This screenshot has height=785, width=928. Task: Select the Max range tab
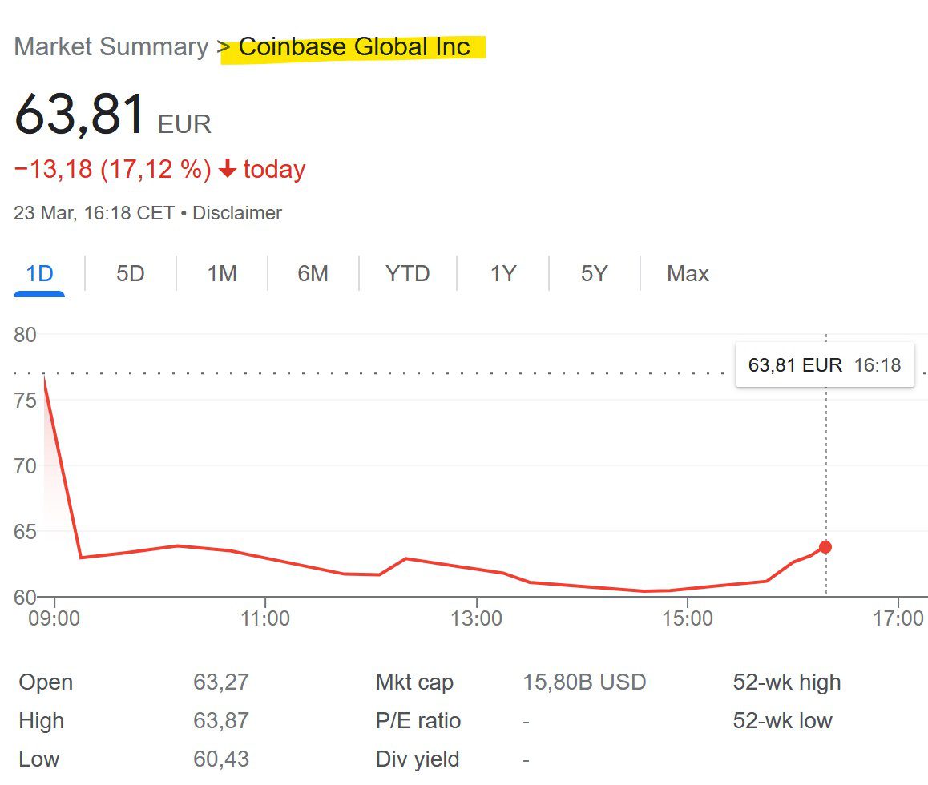click(x=688, y=274)
